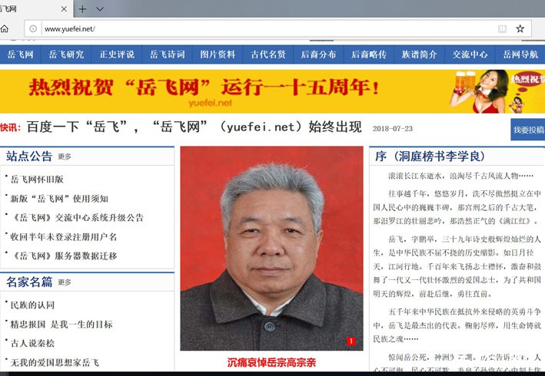Close the 岳飞网 browser tab

click(x=64, y=9)
